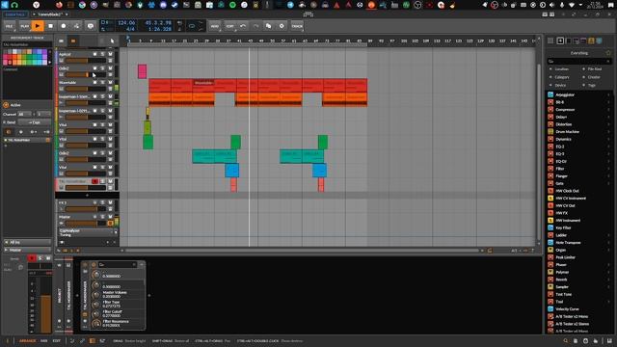Expand the Device filter in browser
Screen dimensions: 617x347
[561, 85]
